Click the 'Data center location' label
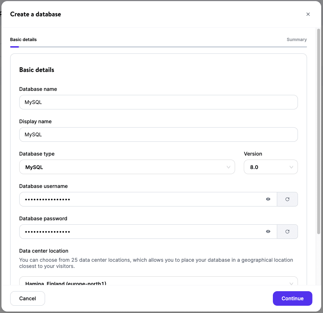The height and width of the screenshot is (313, 323). 44,251
